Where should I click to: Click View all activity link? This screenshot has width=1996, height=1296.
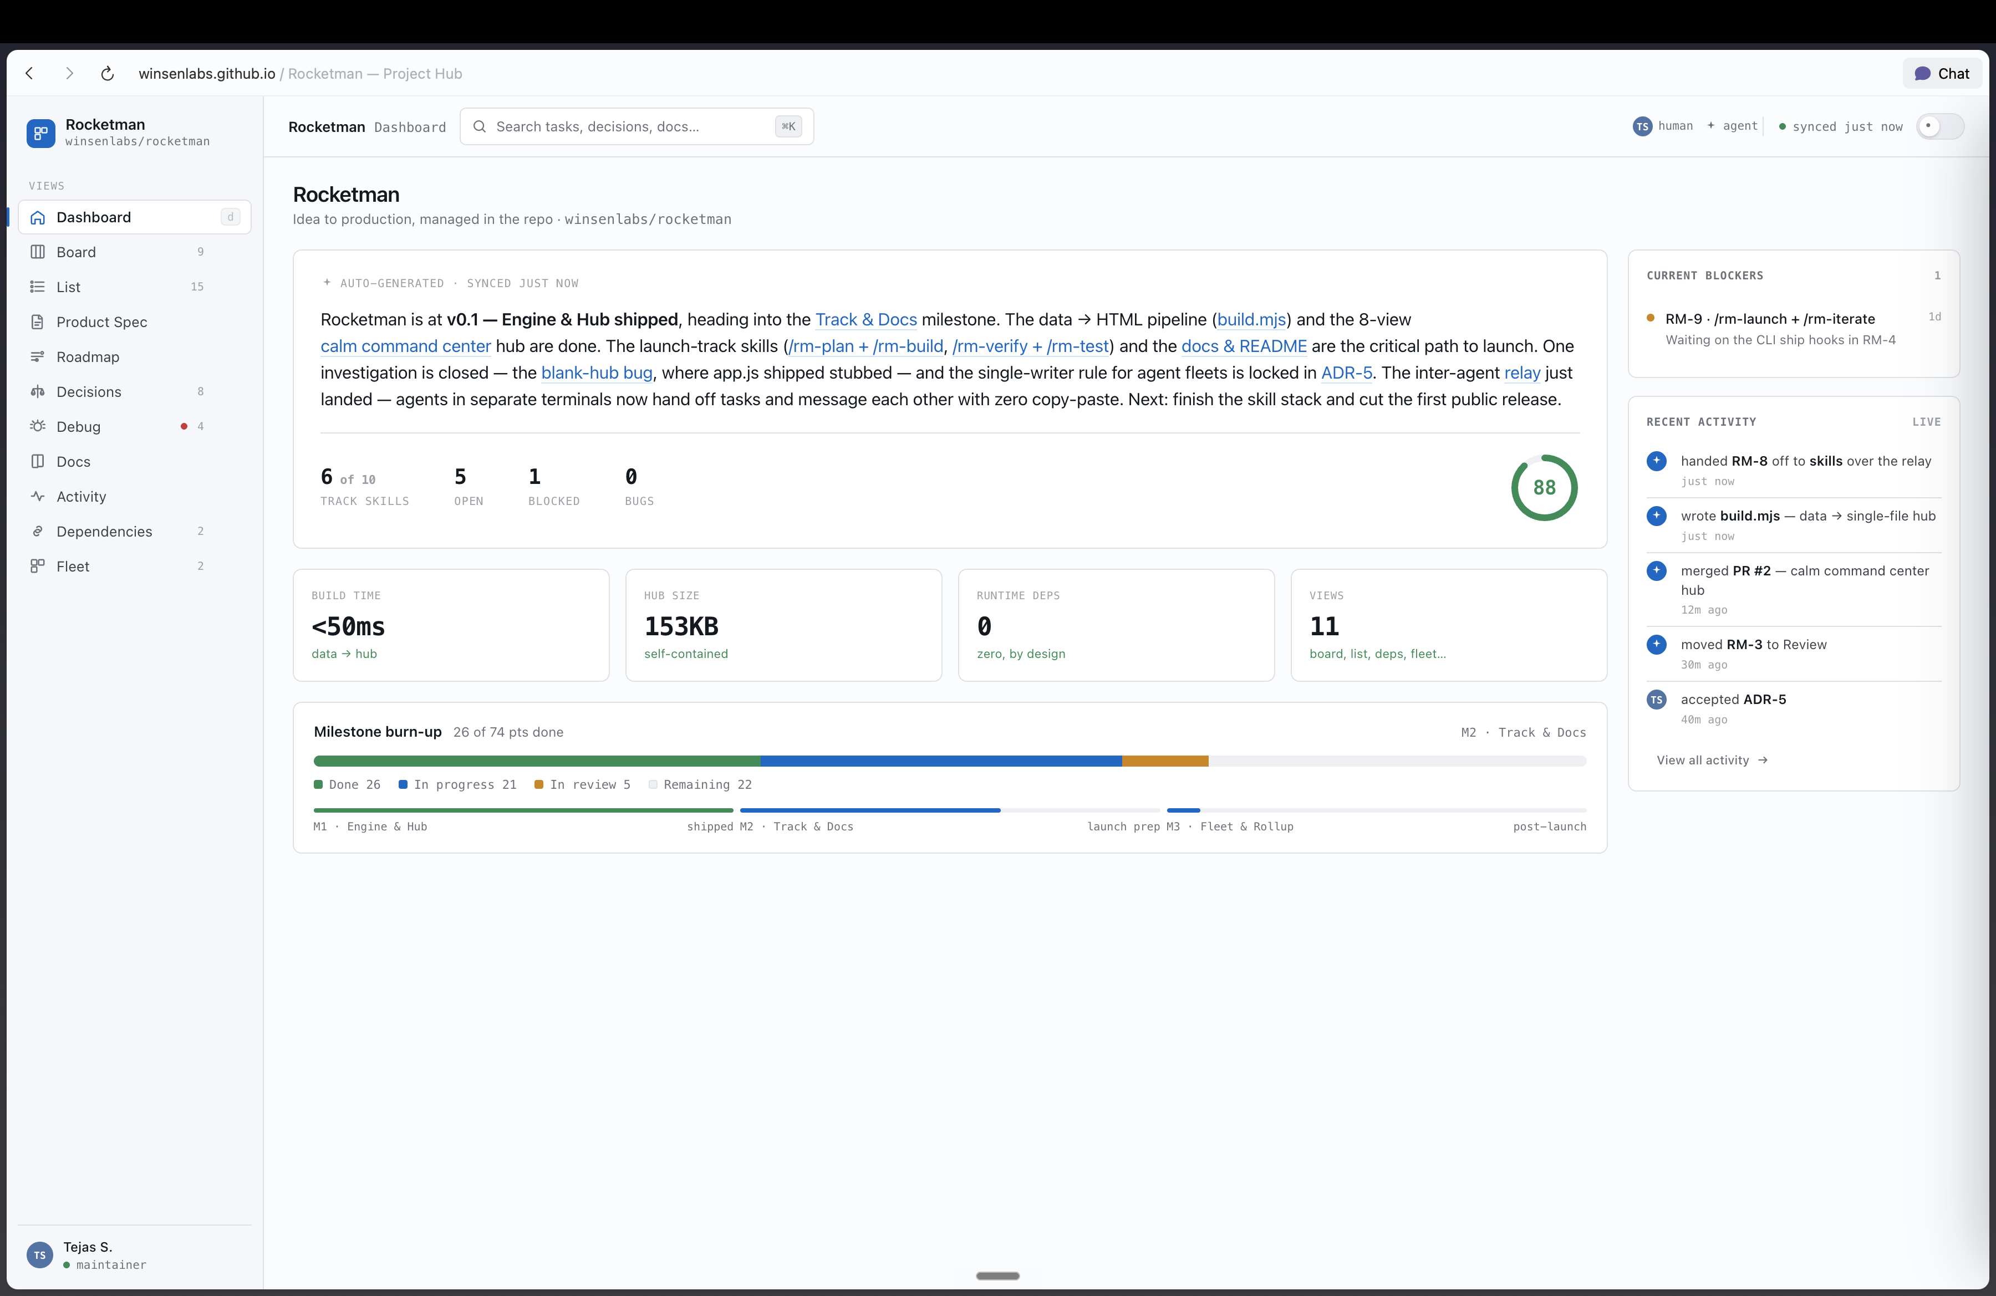tap(1712, 761)
